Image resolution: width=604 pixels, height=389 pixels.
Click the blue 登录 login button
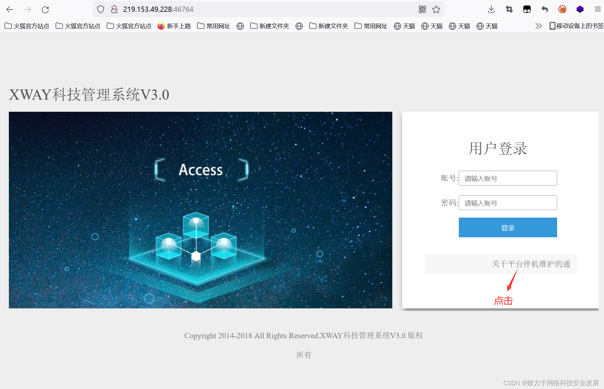pos(508,227)
